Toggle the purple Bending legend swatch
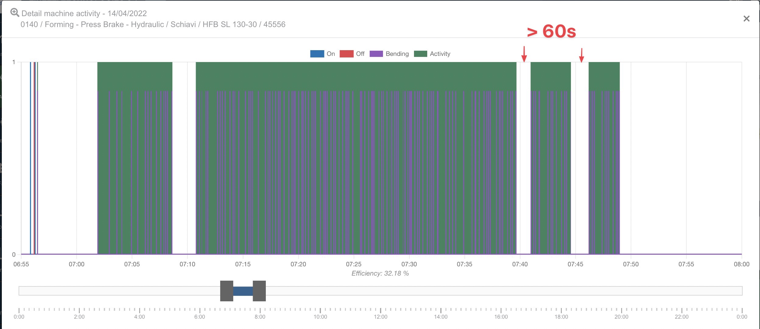 click(x=376, y=54)
